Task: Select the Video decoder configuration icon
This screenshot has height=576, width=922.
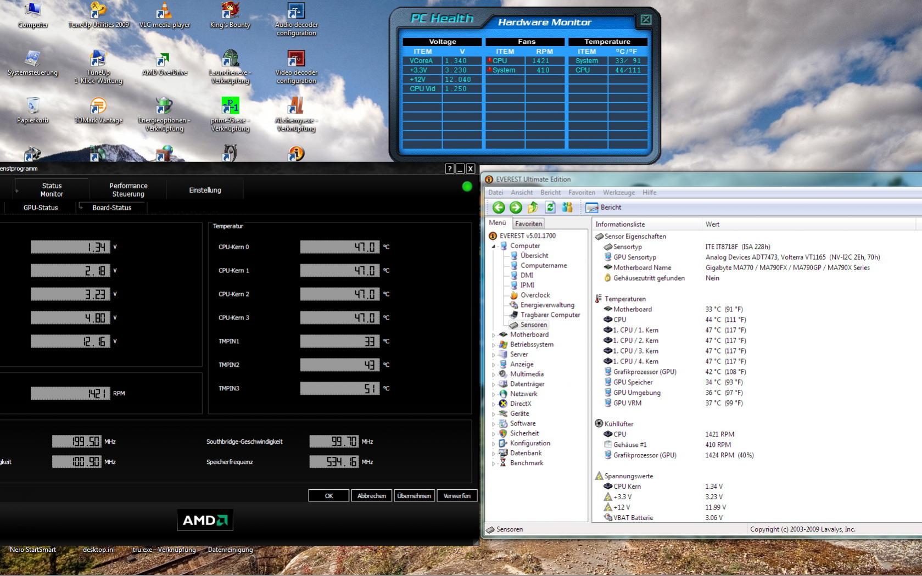Action: [x=296, y=67]
